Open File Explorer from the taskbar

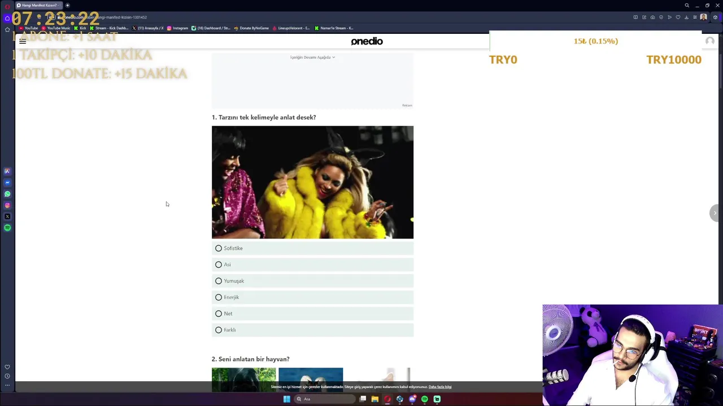[374, 399]
